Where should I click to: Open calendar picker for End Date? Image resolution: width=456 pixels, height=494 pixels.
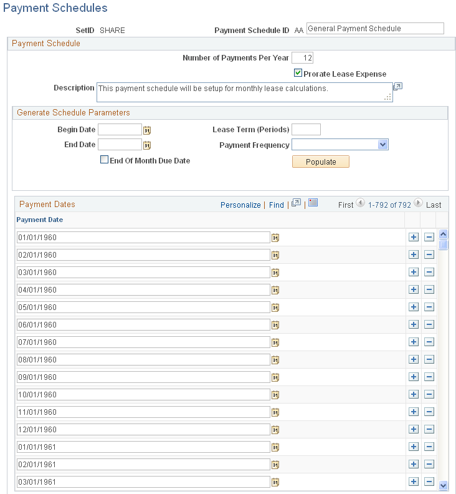[x=147, y=145]
